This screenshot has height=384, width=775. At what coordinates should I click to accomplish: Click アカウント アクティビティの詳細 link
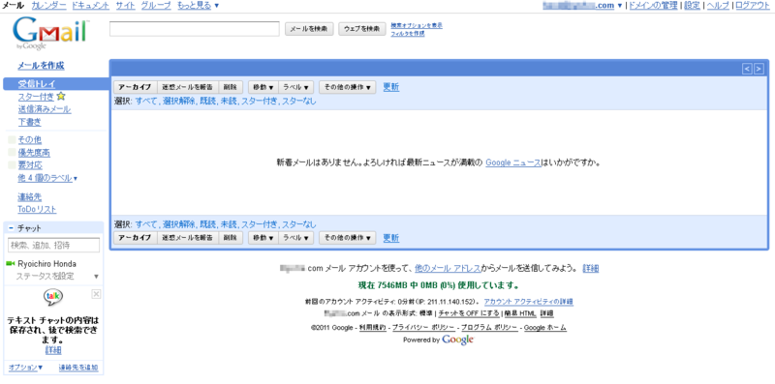[x=529, y=302]
